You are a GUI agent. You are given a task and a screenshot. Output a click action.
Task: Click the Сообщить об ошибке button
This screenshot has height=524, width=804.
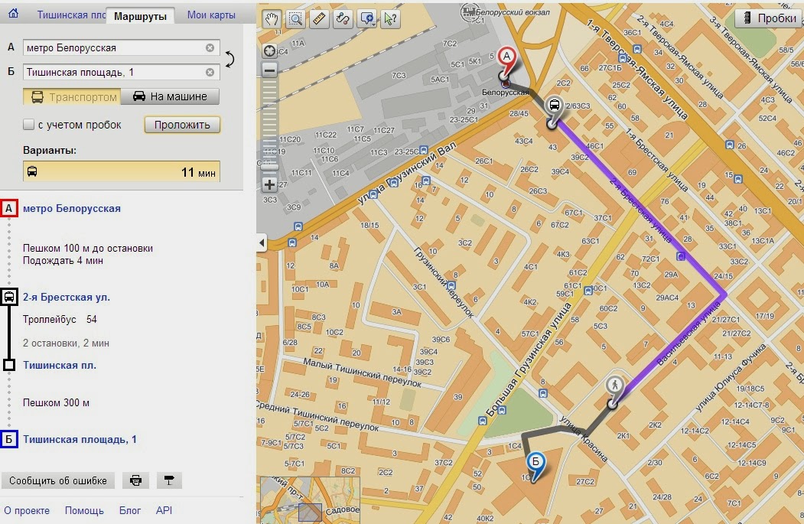58,480
